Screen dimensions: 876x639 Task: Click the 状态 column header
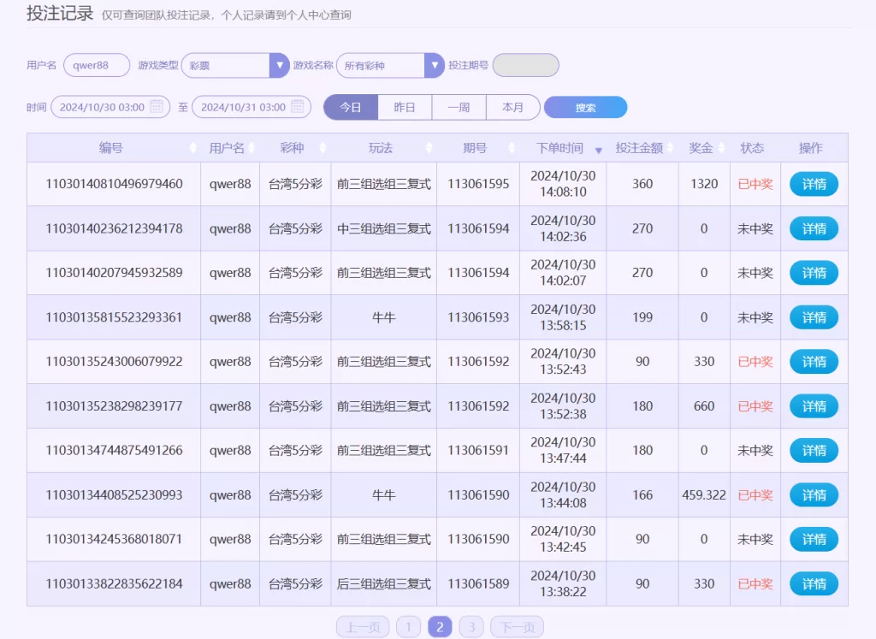(752, 148)
